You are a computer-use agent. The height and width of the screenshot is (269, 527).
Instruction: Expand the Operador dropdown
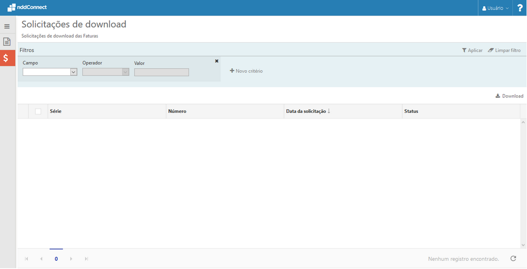tap(125, 72)
